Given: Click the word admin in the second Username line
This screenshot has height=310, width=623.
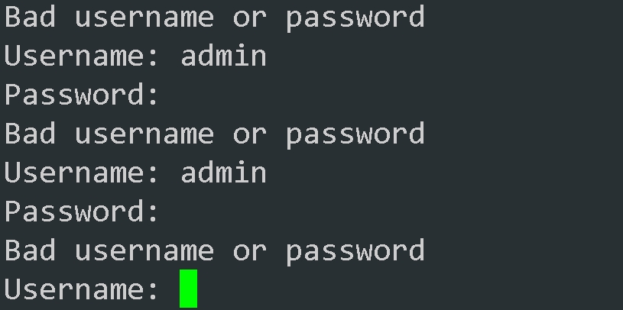Looking at the screenshot, I should pyautogui.click(x=223, y=173).
